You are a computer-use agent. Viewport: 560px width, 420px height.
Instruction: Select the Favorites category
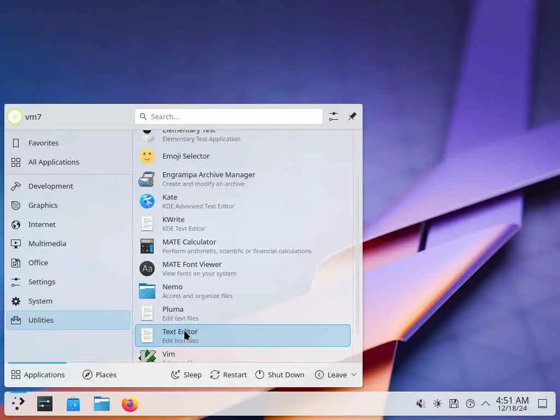(x=68, y=143)
